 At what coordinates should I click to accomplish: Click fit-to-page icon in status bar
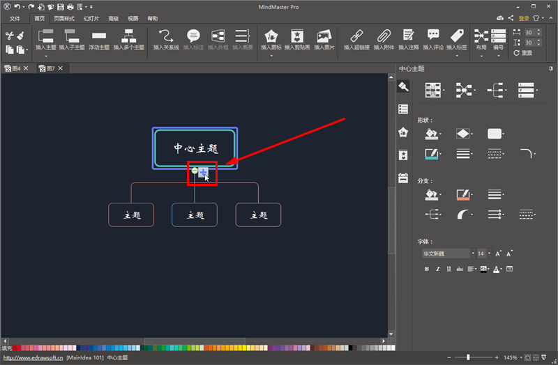[x=527, y=357]
